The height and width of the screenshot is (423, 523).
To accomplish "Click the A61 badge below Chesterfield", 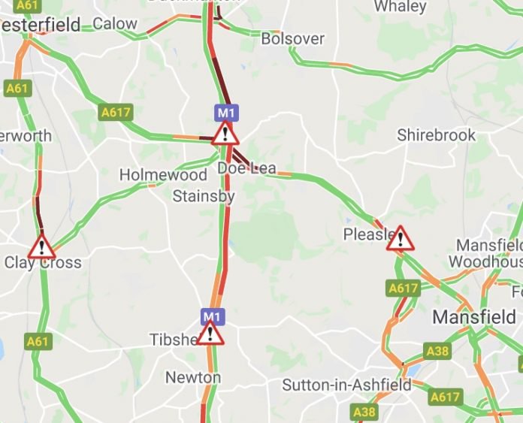I will tap(18, 88).
